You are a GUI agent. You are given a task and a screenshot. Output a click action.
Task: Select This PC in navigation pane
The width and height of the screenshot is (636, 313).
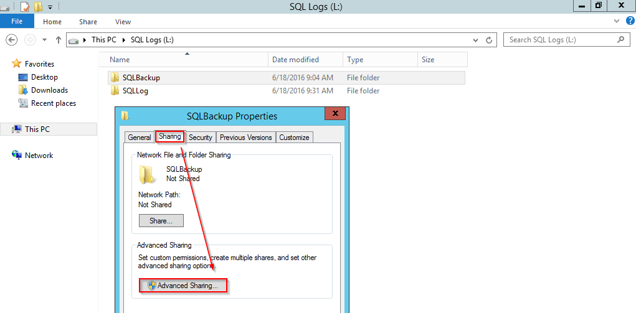49,129
